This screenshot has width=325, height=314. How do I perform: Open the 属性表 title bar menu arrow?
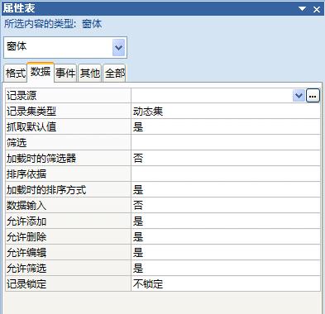[x=303, y=9]
